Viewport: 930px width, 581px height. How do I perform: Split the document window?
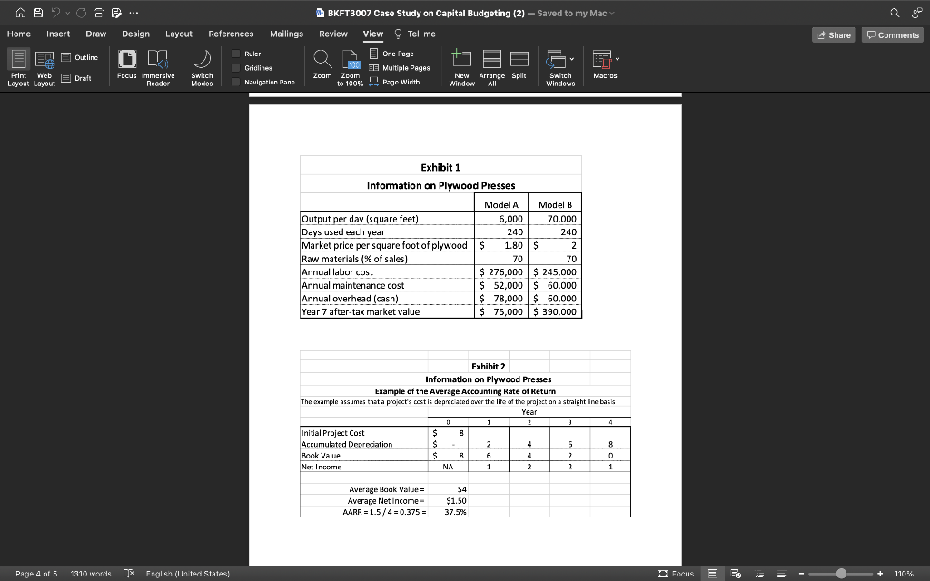pyautogui.click(x=519, y=64)
